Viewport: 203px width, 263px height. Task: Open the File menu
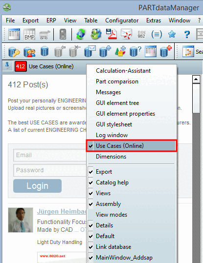[10, 20]
